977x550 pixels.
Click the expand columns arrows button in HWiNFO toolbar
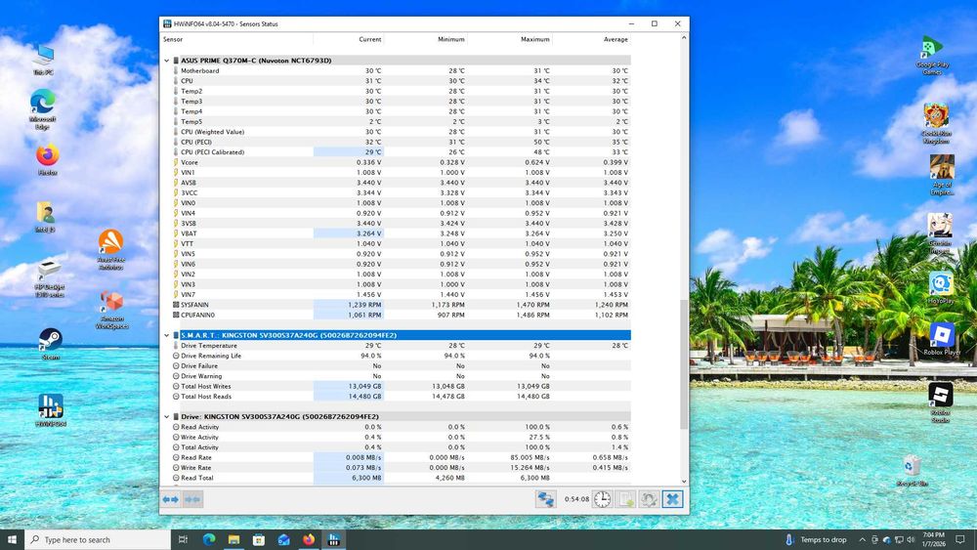click(x=170, y=499)
